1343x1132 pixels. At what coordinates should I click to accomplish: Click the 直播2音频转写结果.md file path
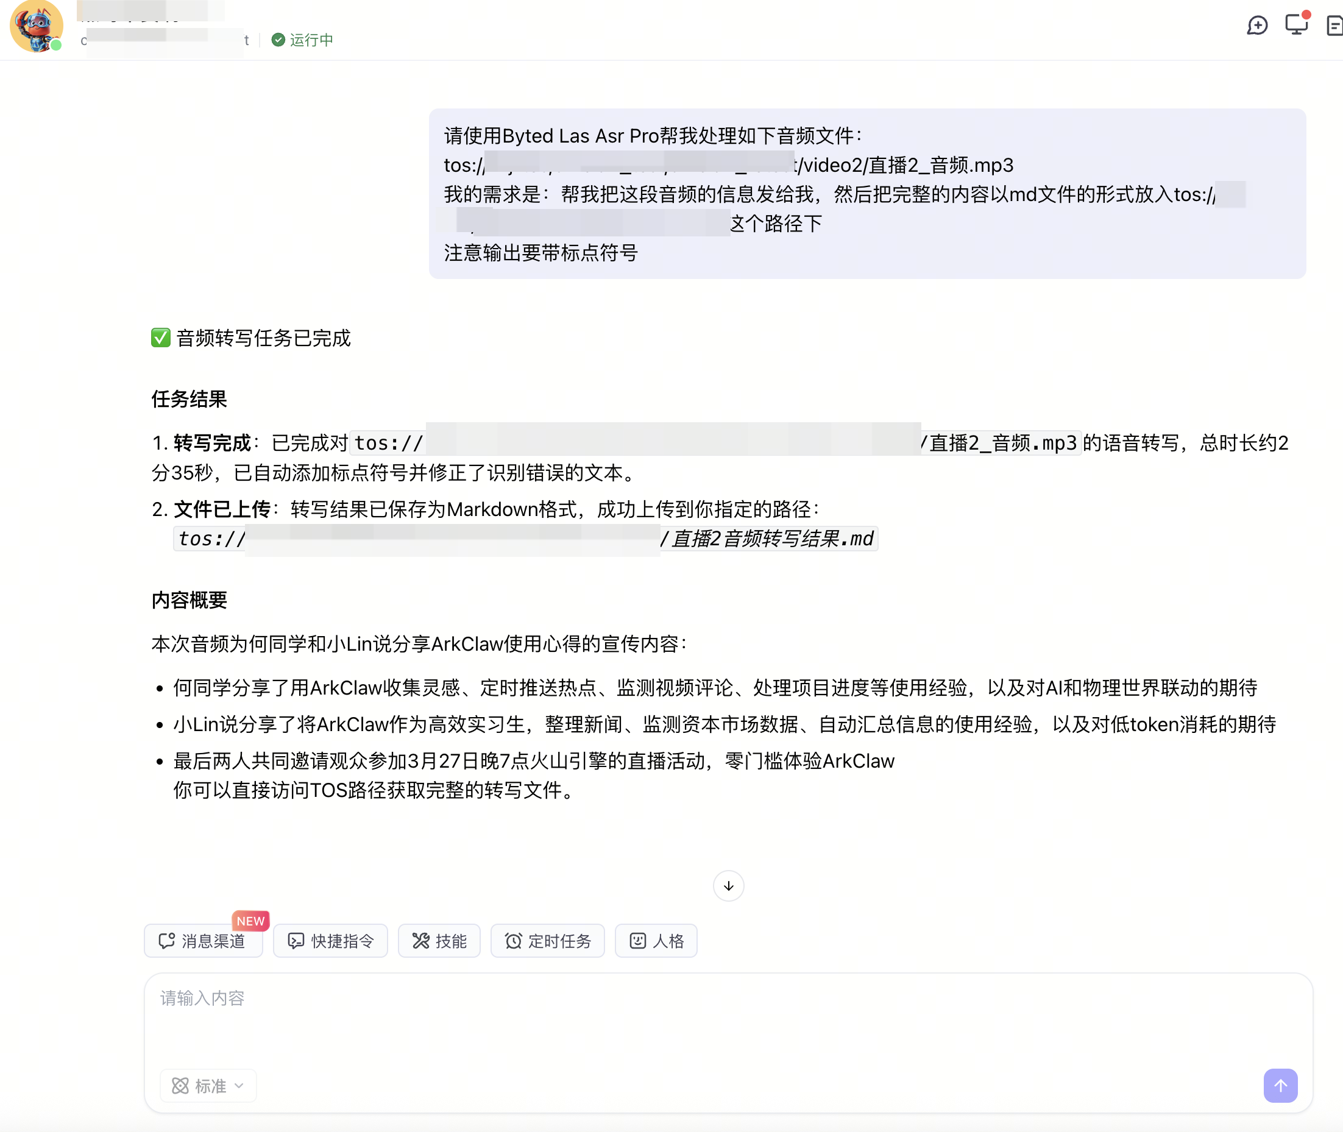(x=525, y=539)
